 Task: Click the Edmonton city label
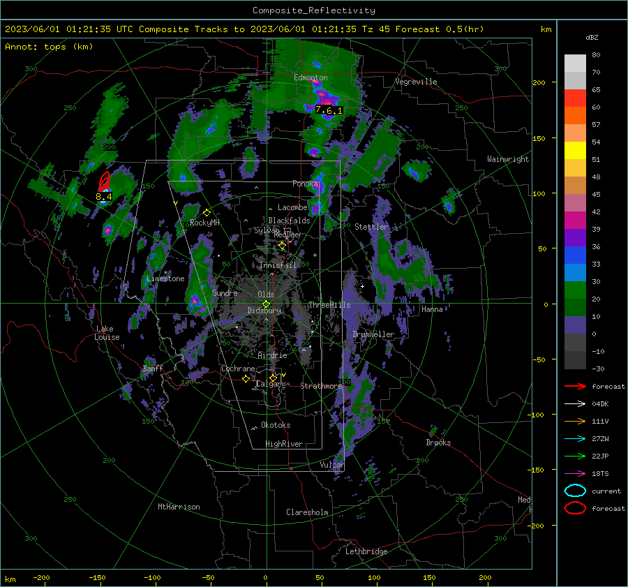coord(311,77)
